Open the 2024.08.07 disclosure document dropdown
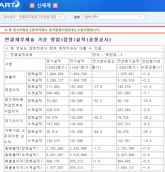The height and width of the screenshot is (172, 165). [33, 17]
